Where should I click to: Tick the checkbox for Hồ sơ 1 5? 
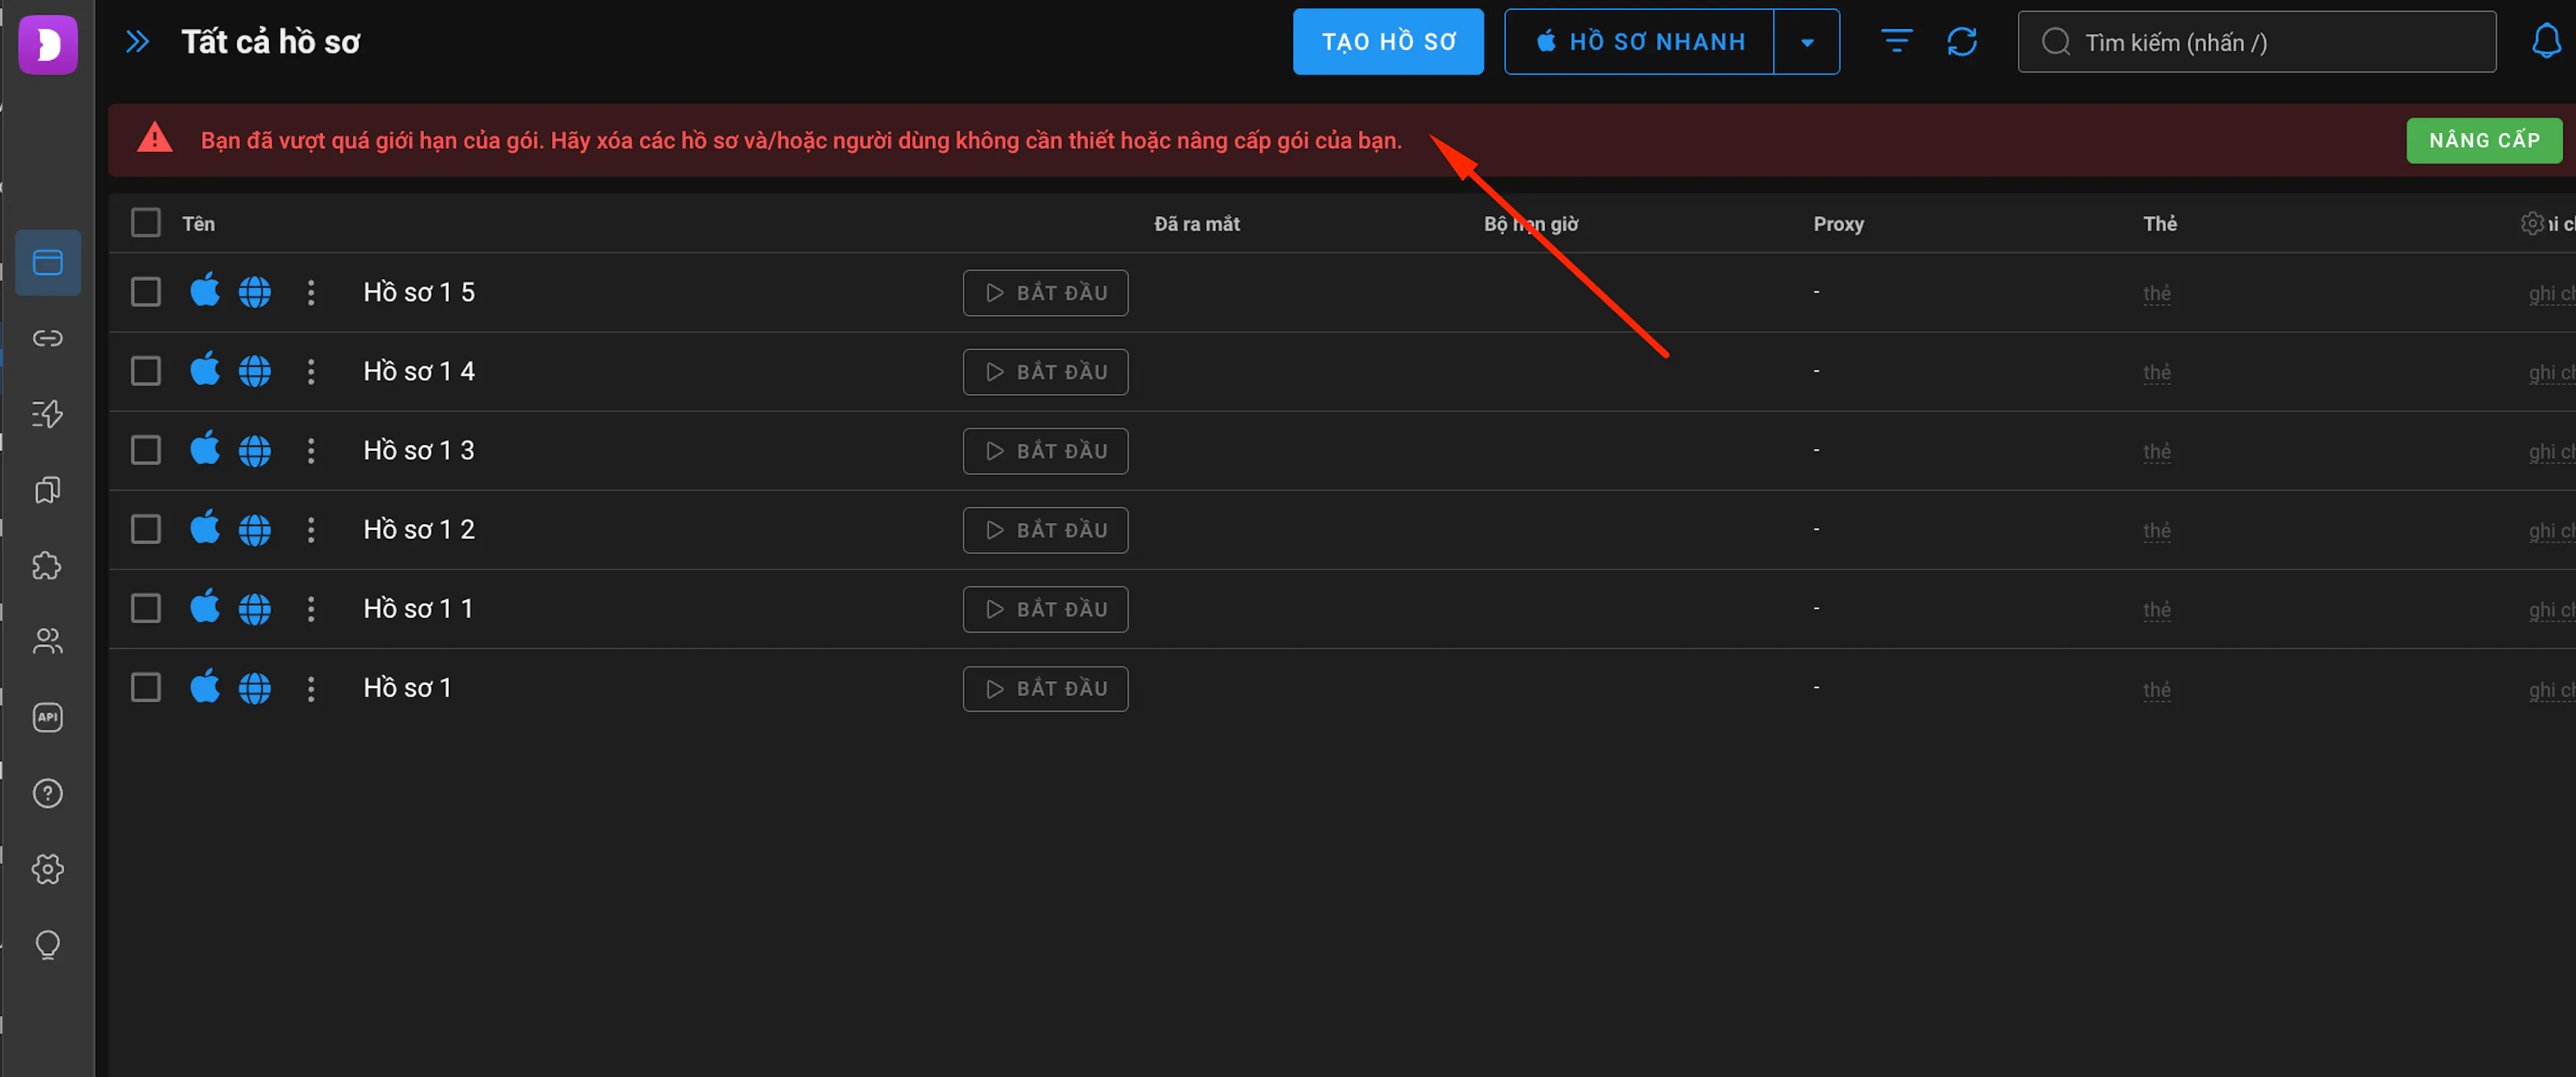(x=146, y=292)
